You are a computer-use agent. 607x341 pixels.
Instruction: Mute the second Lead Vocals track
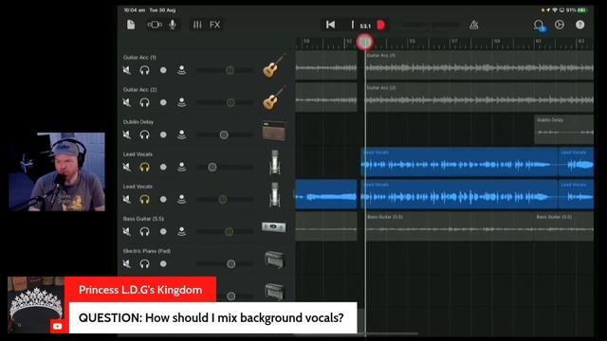pyautogui.click(x=127, y=200)
